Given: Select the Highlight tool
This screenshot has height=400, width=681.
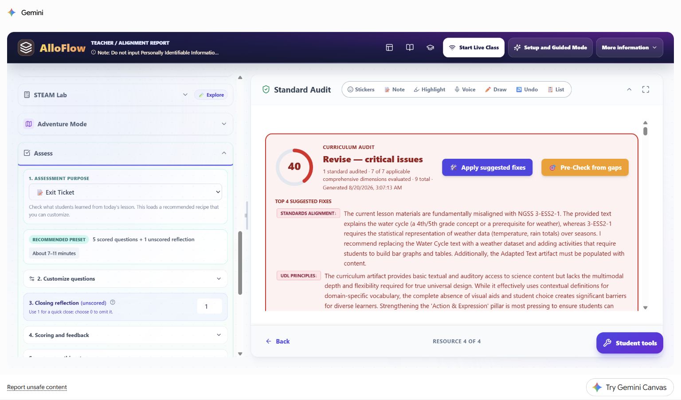Looking at the screenshot, I should [x=429, y=90].
